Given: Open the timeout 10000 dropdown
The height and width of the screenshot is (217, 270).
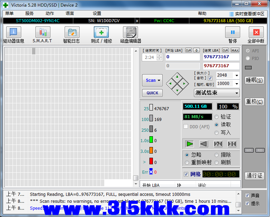Looking at the screenshot, I should (x=237, y=84).
